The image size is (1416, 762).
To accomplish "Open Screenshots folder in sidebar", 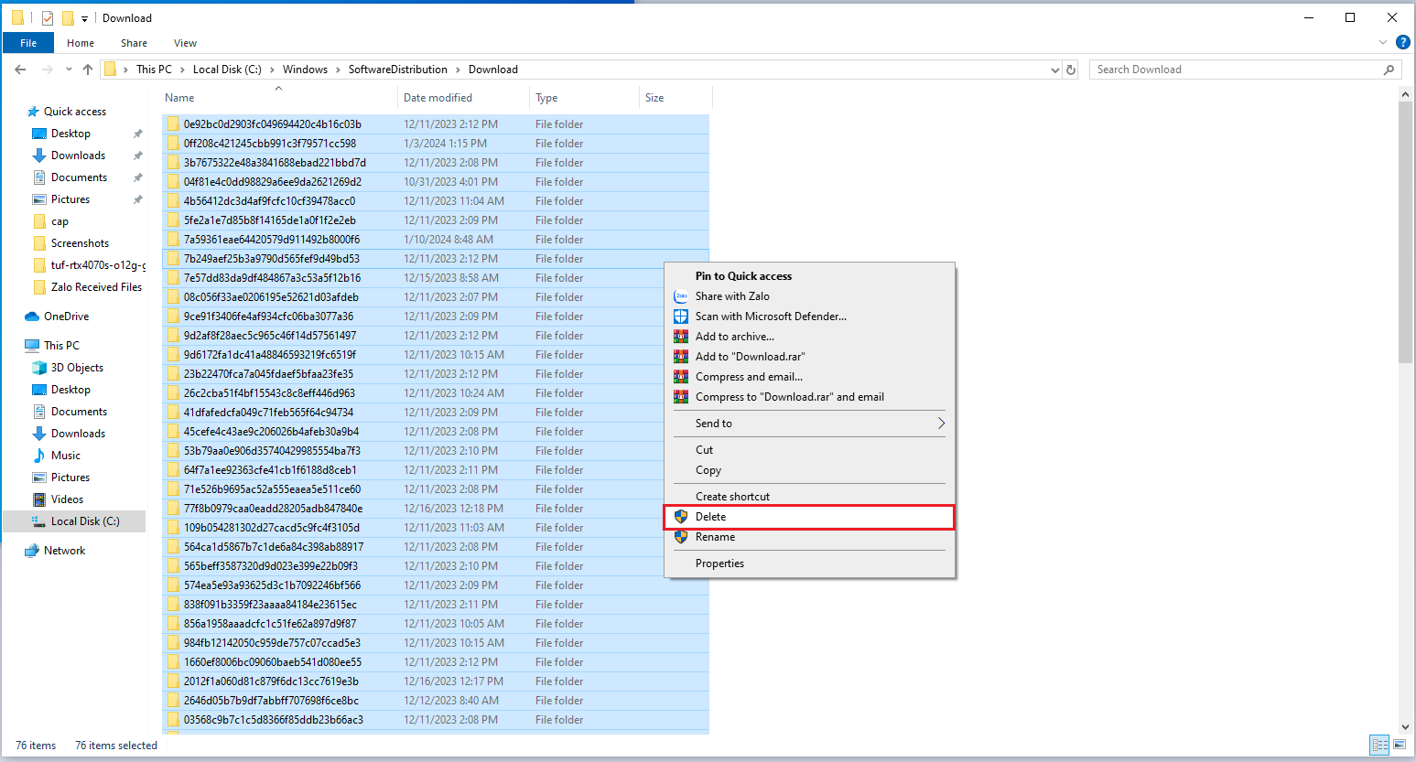I will [x=80, y=243].
